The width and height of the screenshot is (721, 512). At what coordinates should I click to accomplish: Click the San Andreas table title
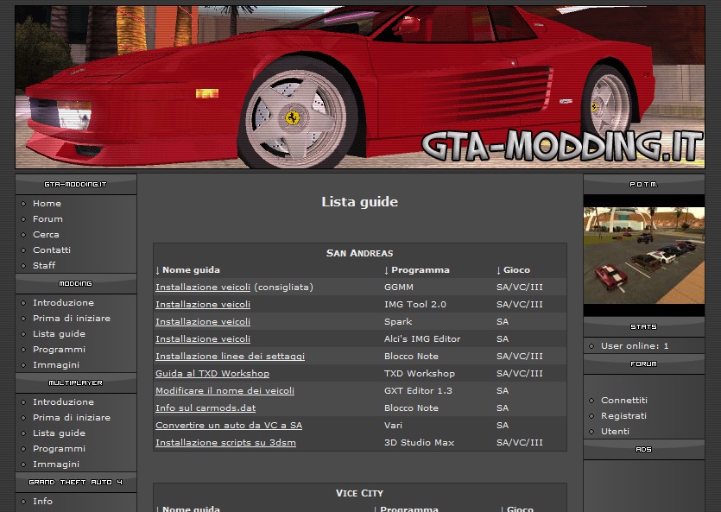click(359, 253)
